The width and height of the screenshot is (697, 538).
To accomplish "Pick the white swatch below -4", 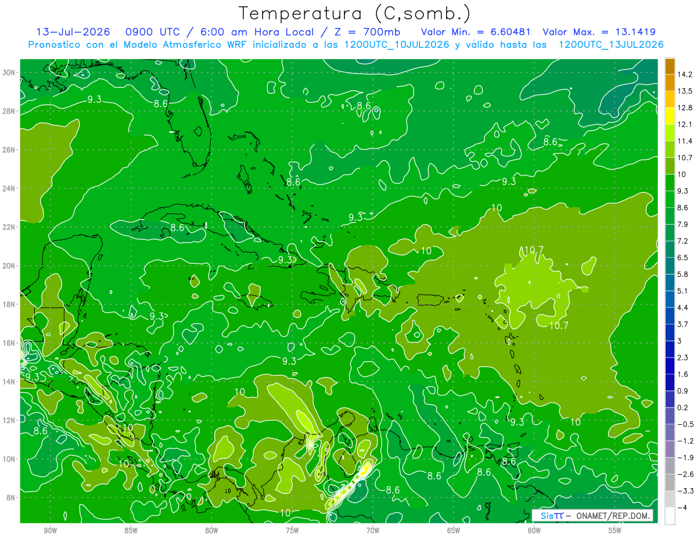I will tap(670, 516).
